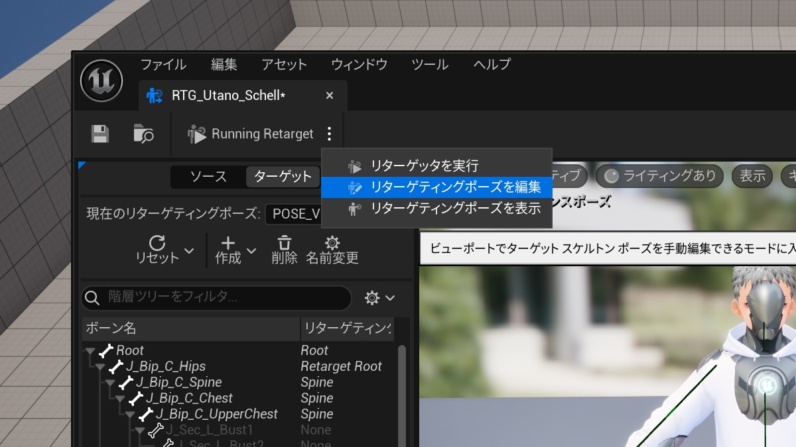Close the RTG_Utano_Schell tab

[330, 95]
